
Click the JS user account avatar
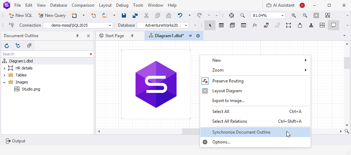302,5
